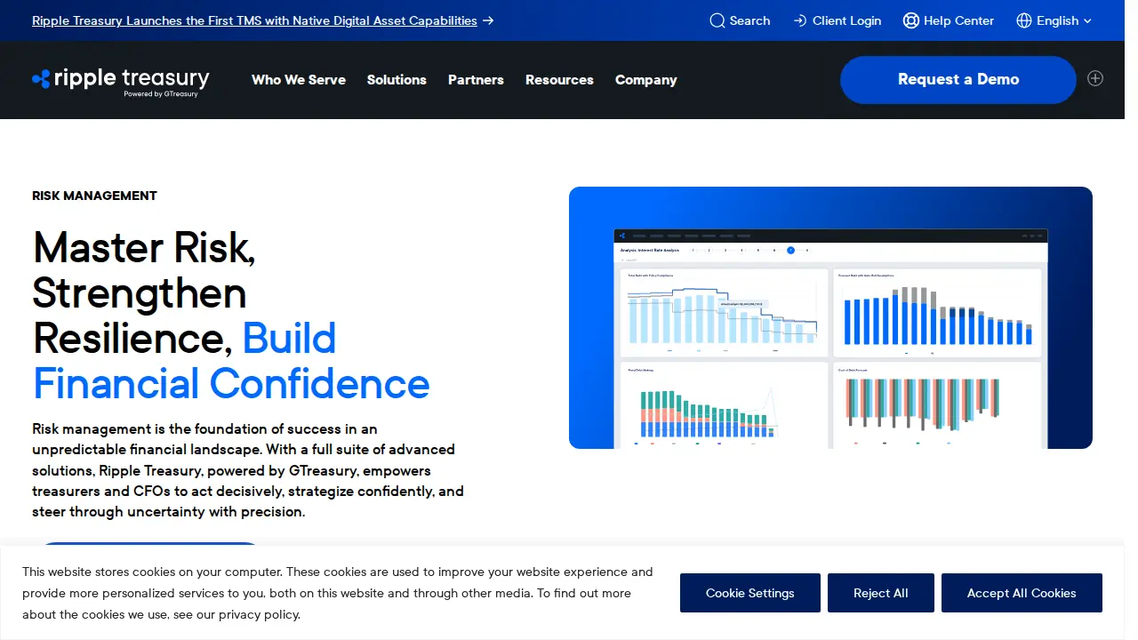1138x640 pixels.
Task: Click the globe language icon
Action: [1024, 20]
